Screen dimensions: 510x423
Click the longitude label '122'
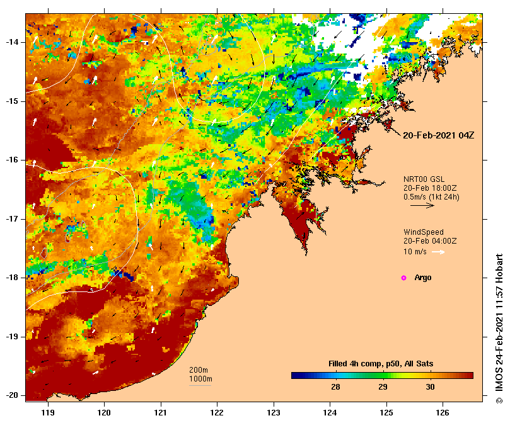click(x=217, y=413)
